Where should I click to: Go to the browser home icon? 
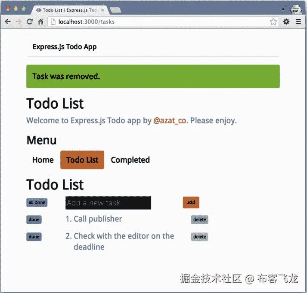click(41, 21)
